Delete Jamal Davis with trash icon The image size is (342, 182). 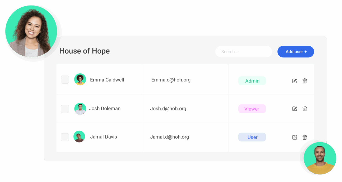[305, 137]
